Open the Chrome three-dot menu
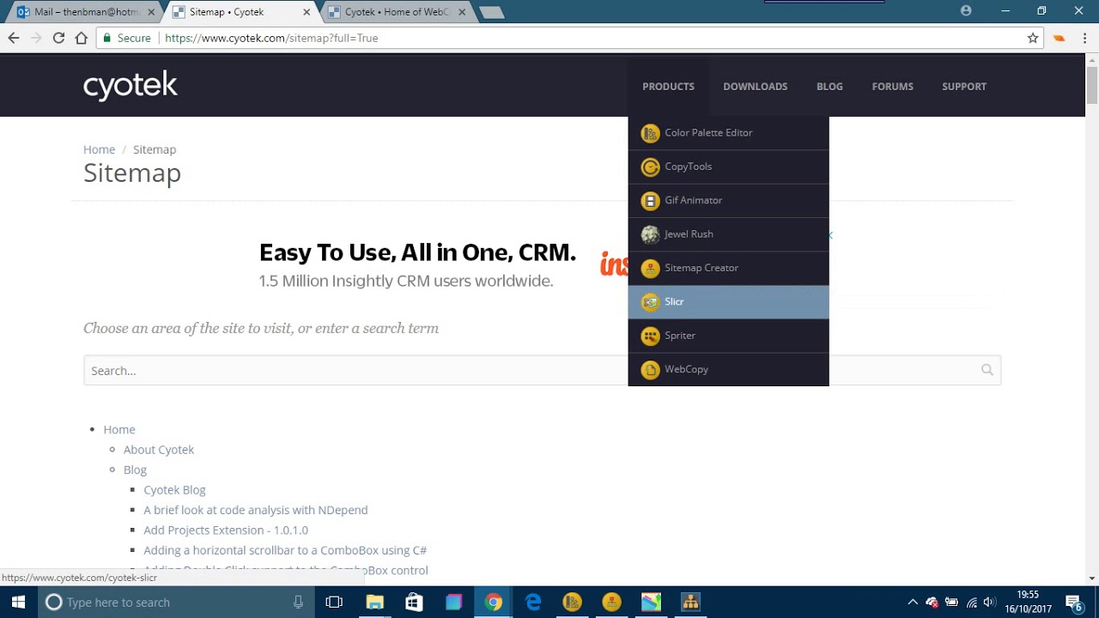 (1084, 38)
